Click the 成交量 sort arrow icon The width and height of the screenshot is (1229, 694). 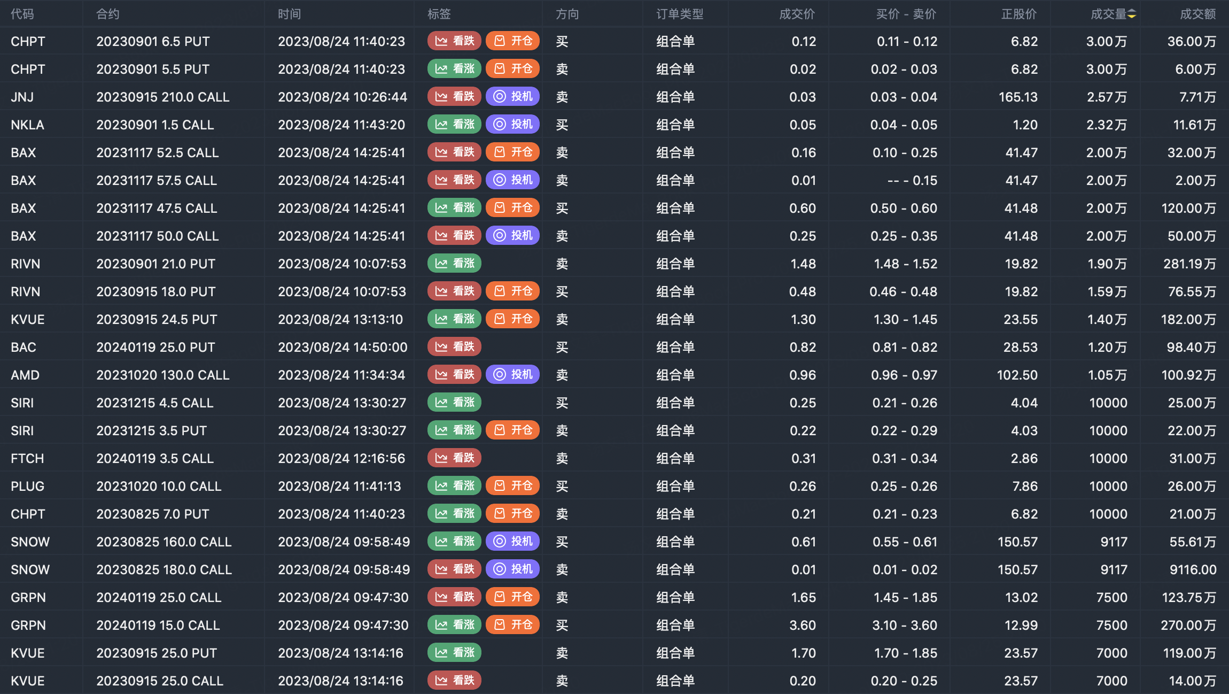[x=1132, y=14]
